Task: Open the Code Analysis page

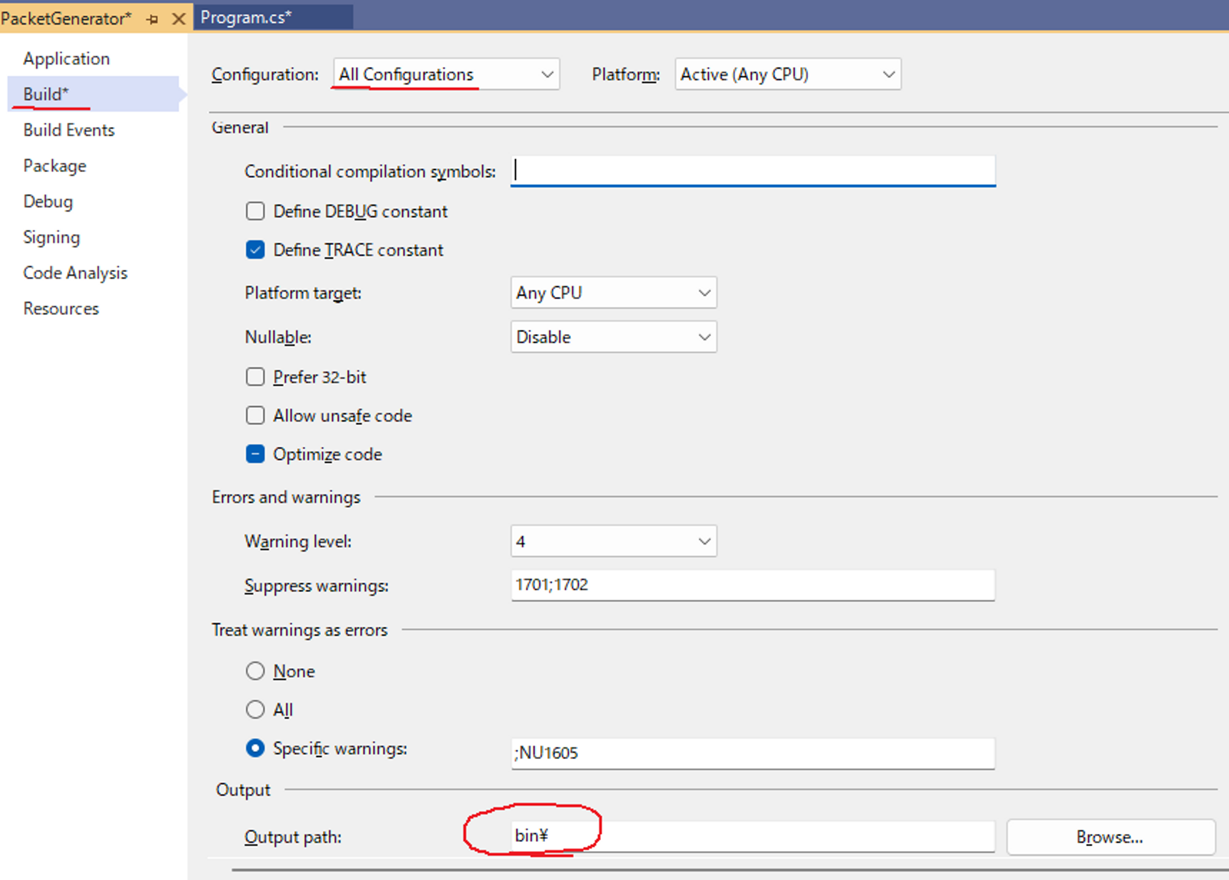Action: (x=75, y=273)
